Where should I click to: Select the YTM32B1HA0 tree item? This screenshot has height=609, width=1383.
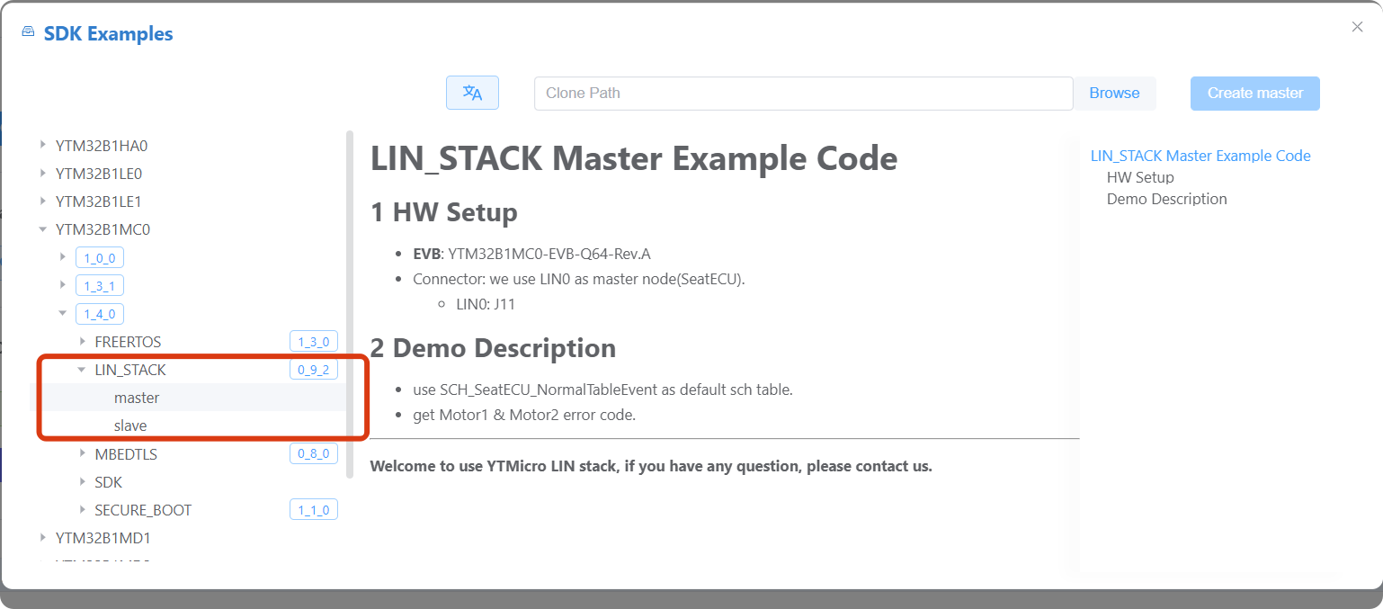pos(101,145)
